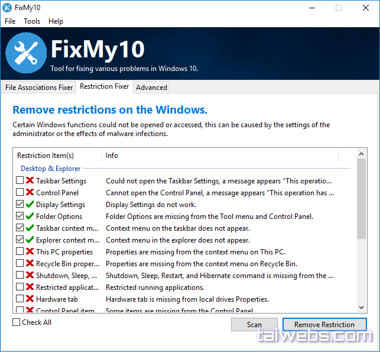
Task: Click the FixMy10 wrench logo icon
Action: click(x=26, y=53)
